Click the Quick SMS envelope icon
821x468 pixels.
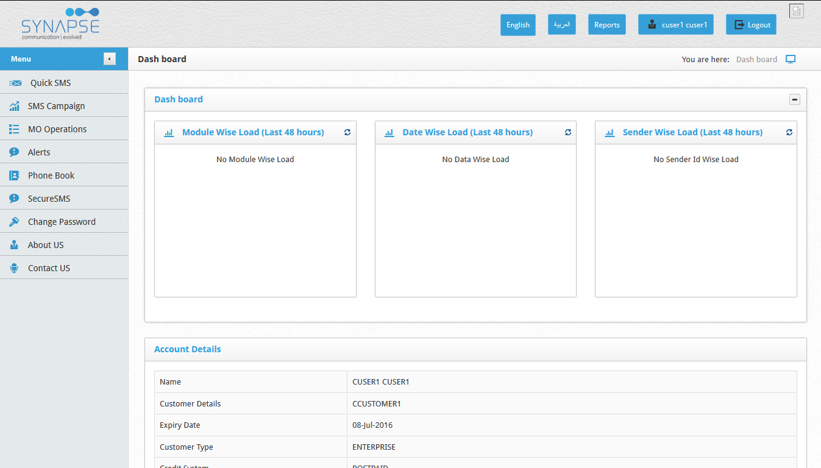15,83
